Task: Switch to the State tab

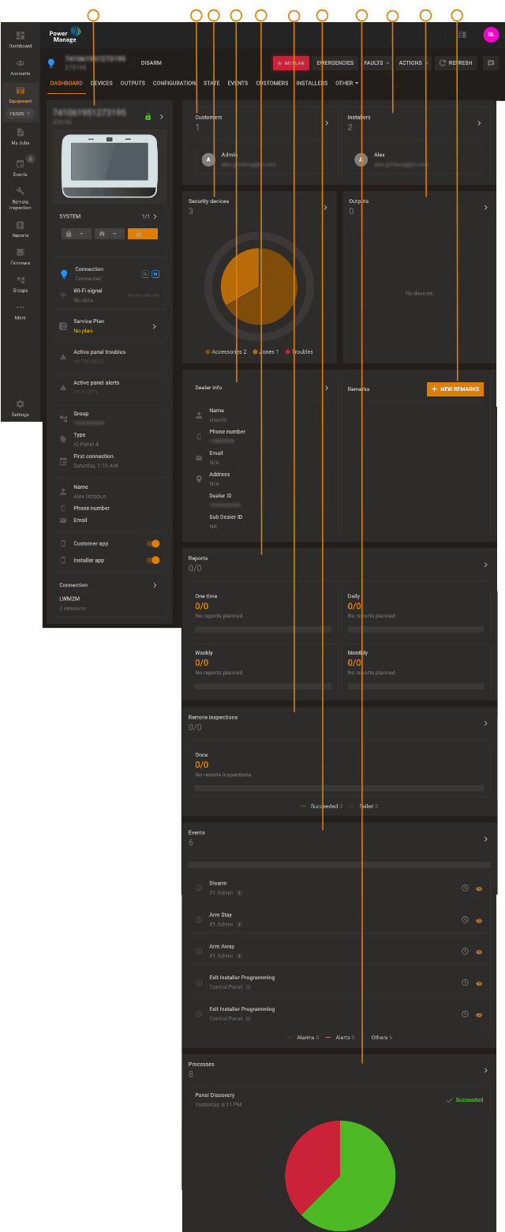Action: (211, 83)
